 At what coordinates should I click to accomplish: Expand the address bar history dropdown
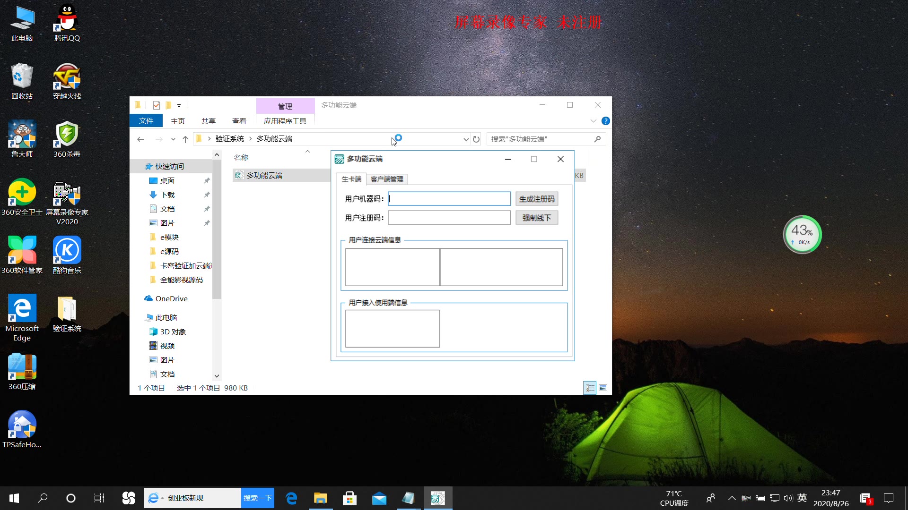click(x=466, y=139)
